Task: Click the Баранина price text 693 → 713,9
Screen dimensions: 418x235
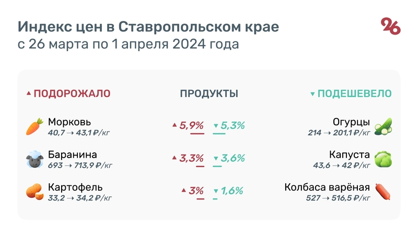Action: coord(79,166)
